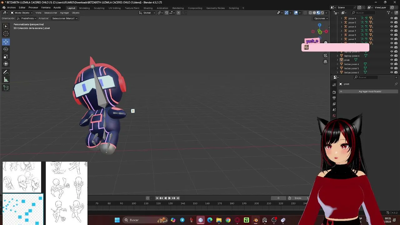The image size is (400, 225).
Task: Hide pixel object in viewport
Action: click(392, 60)
